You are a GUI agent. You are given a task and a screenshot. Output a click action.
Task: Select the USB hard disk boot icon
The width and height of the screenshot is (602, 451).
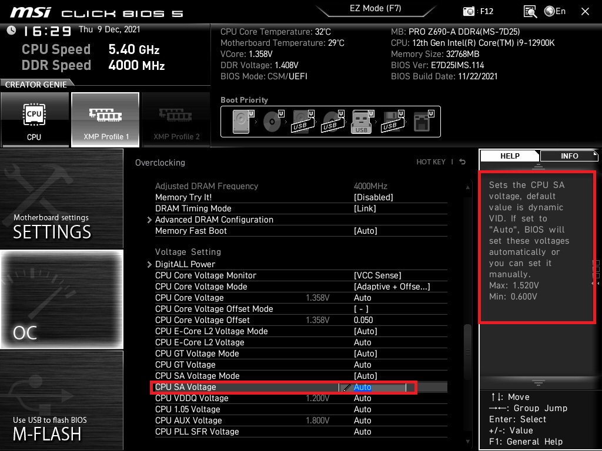pos(303,121)
